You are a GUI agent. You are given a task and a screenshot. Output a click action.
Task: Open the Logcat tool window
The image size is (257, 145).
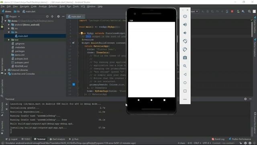tap(12, 139)
